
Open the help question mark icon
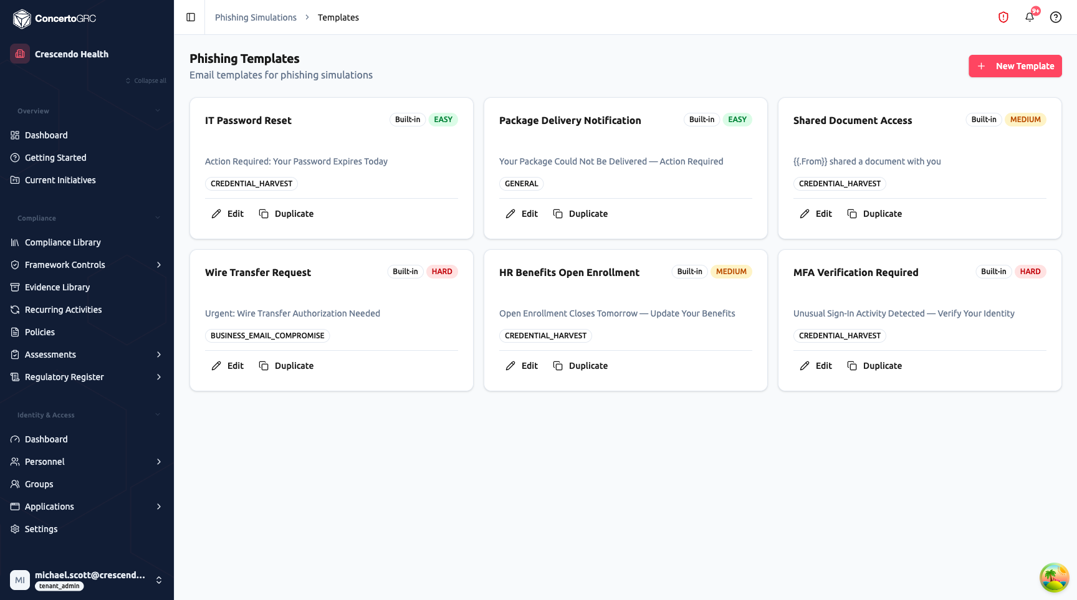pos(1056,17)
